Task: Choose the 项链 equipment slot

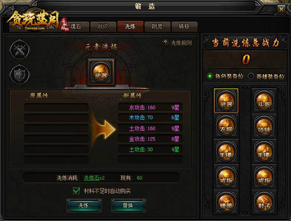Action: click(264, 126)
